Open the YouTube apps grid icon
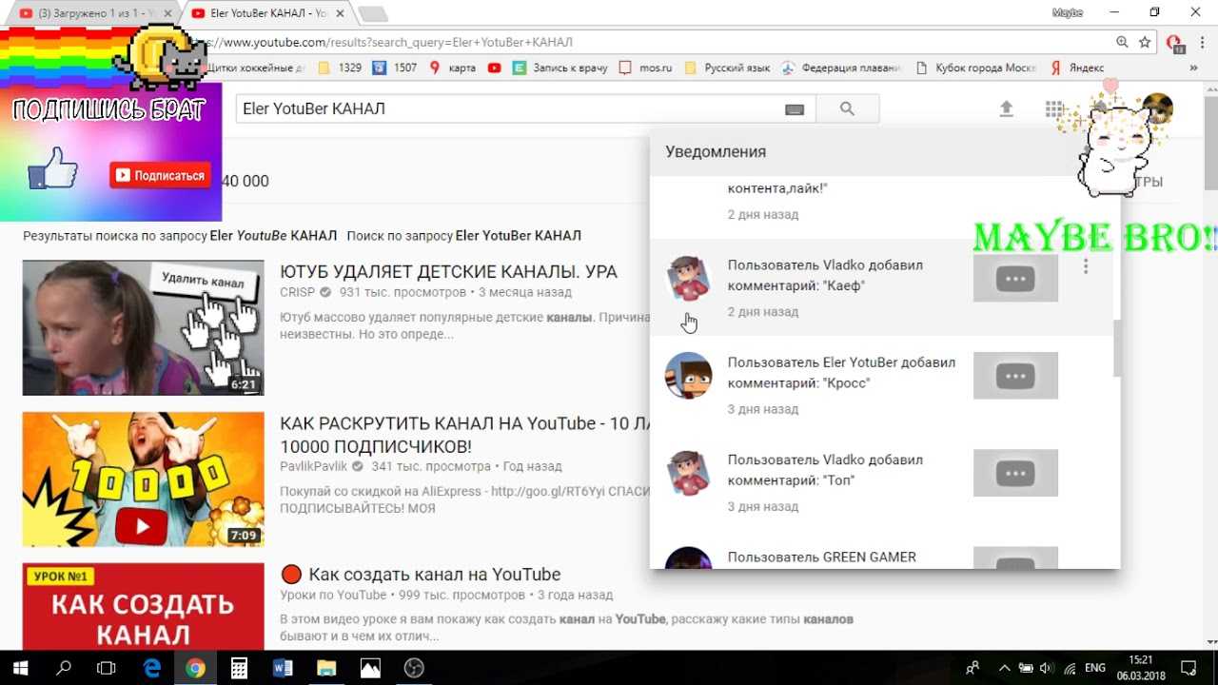1218x685 pixels. 1054,109
